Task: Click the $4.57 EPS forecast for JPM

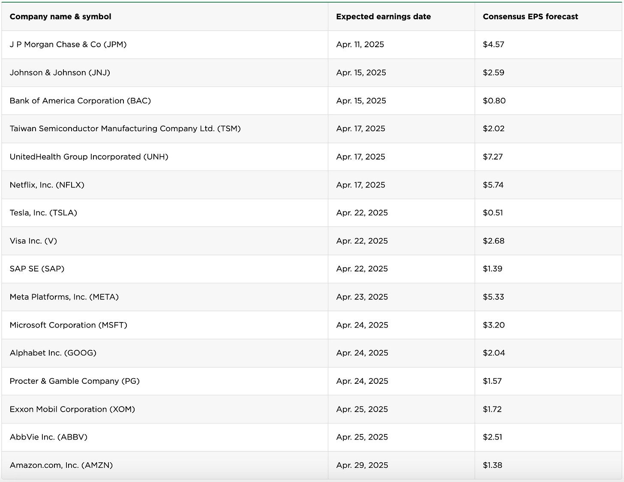Action: tap(493, 45)
